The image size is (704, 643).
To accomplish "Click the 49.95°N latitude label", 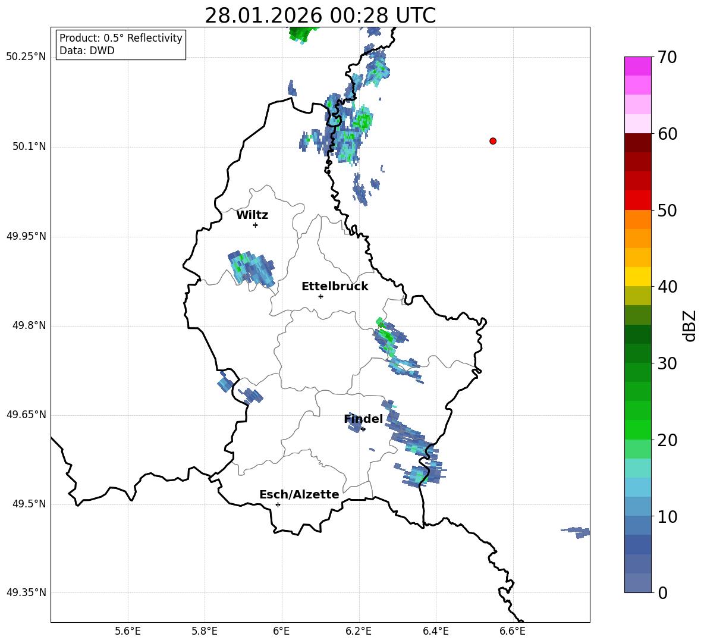I will coord(26,236).
